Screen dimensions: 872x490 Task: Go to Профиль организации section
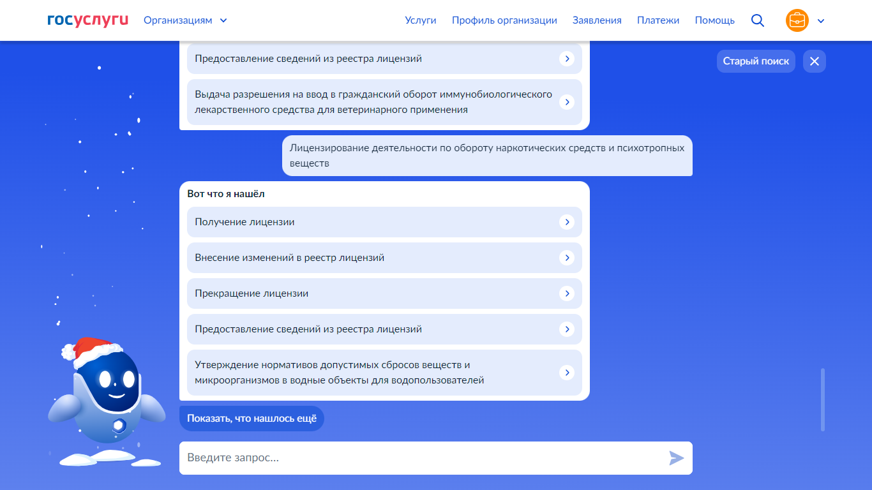point(504,20)
